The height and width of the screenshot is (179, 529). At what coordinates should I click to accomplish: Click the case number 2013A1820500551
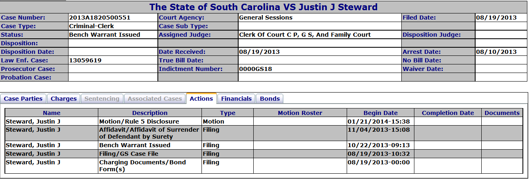pyautogui.click(x=100, y=18)
